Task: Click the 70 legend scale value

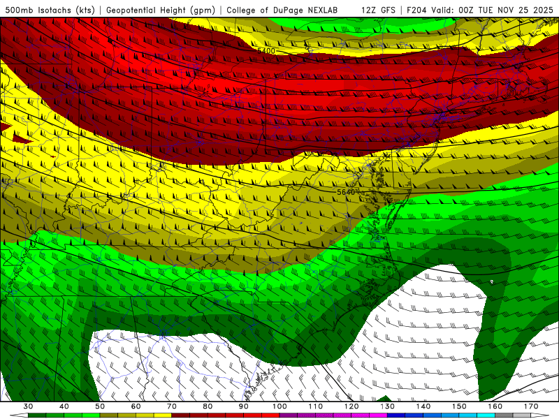Action: pos(172,406)
